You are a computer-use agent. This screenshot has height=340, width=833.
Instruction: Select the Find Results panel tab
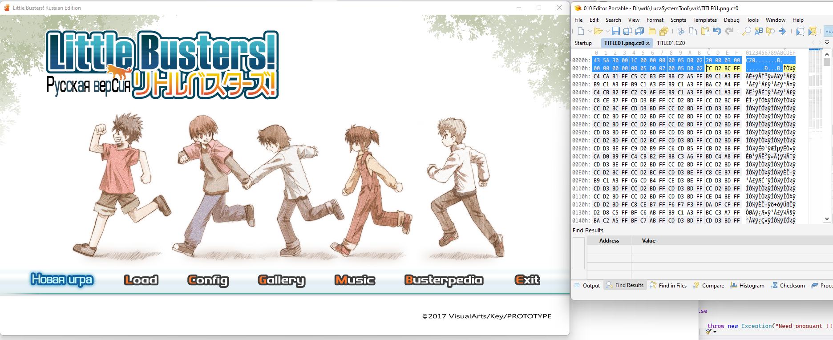click(x=625, y=285)
